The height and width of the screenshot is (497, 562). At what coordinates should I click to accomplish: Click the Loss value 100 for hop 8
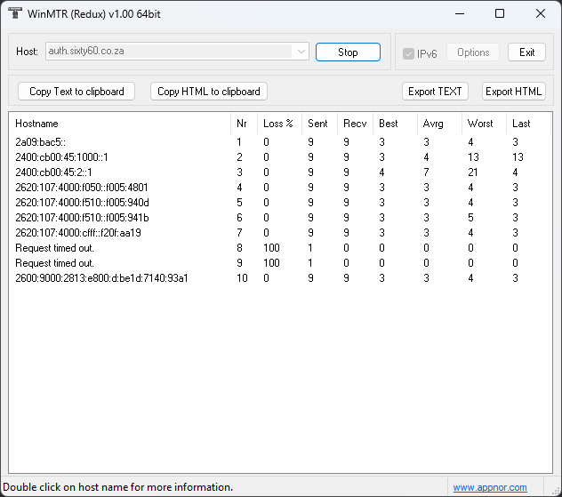(x=271, y=248)
